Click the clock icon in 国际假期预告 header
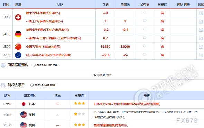 point(34,65)
